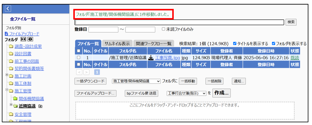
Task: Open the 工事打合せ簿(指示) document type dropdown
Action: click(x=187, y=93)
